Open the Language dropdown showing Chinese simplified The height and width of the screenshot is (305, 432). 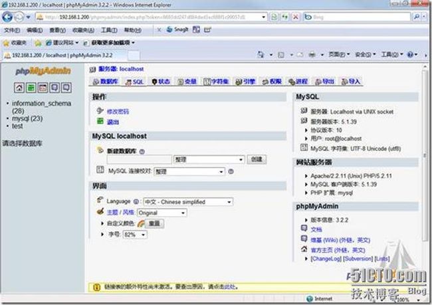point(188,202)
